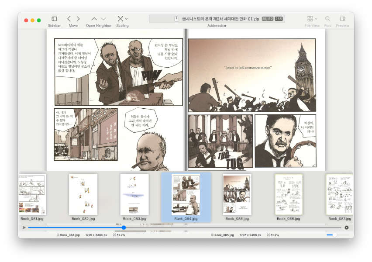Open Find with the magnifier icon
Image resolution: width=372 pixels, height=262 pixels.
tap(328, 18)
